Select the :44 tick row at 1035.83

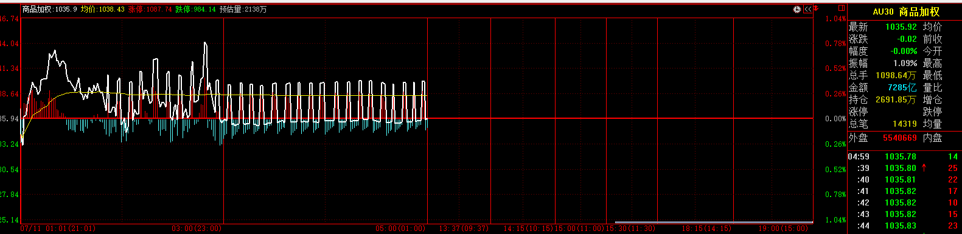904,226
